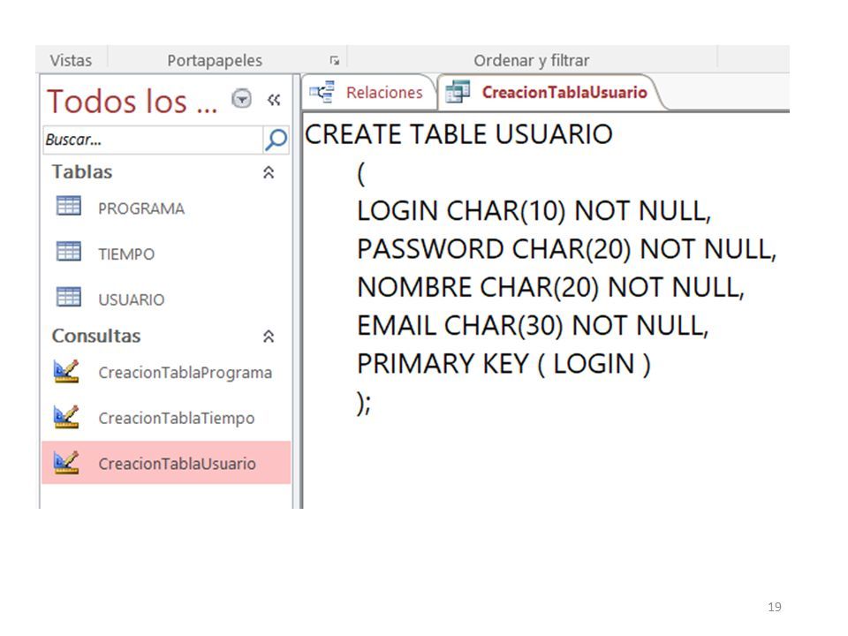Viewport: 848px width, 636px height.
Task: Click the Relaciones tab icon
Action: tap(322, 92)
